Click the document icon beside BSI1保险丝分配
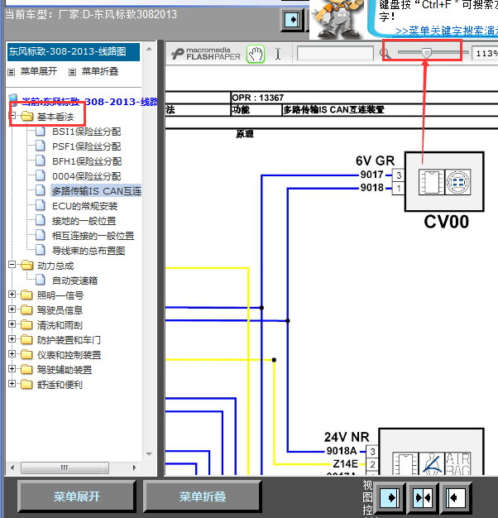 pyautogui.click(x=41, y=131)
